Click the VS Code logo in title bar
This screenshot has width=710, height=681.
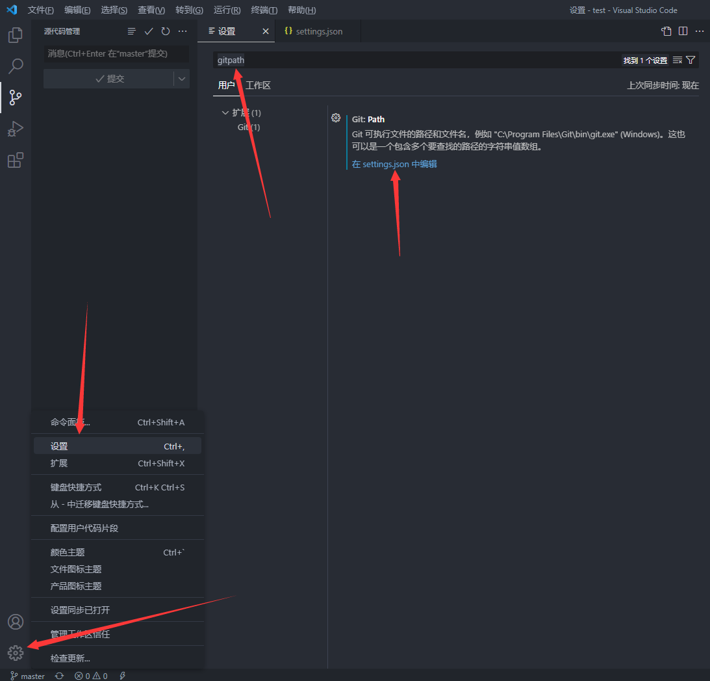(12, 10)
